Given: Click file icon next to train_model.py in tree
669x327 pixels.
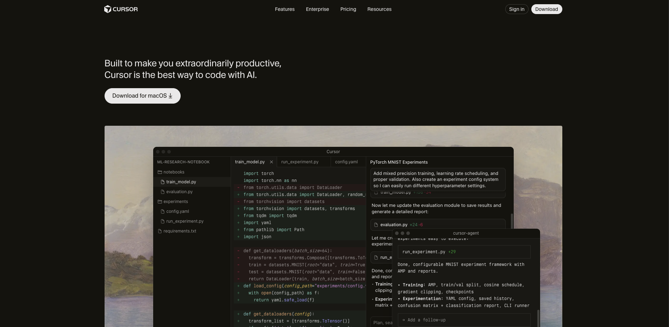Looking at the screenshot, I should 163,182.
